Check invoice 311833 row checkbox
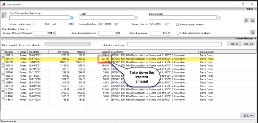Image resolution: width=258 pixels, height=123 pixels. pos(3,100)
